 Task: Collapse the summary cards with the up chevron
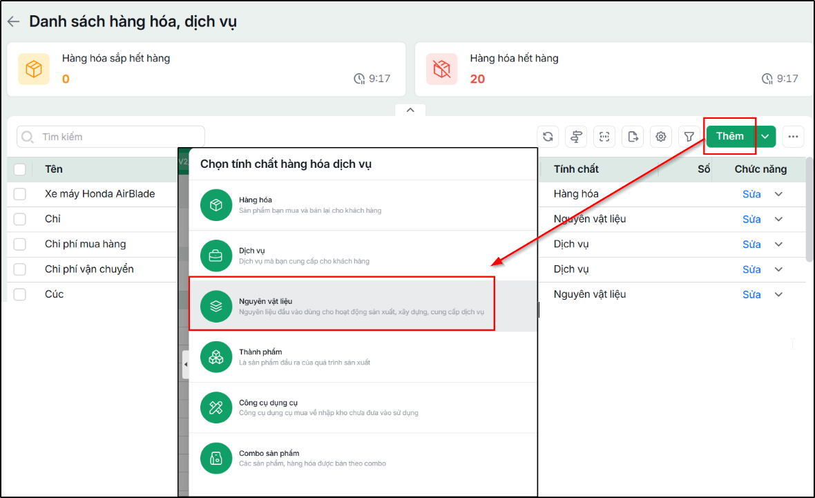[x=410, y=111]
